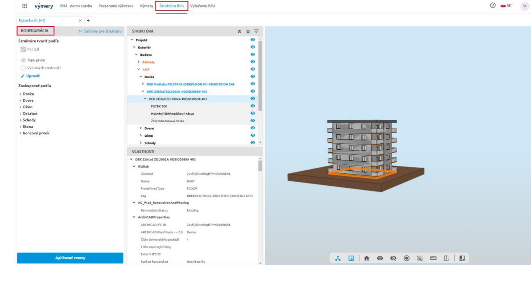Select the Typu prvku radio option
Screen dimensions: 531x282
[x=23, y=60]
